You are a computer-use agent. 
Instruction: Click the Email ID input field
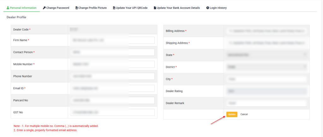pyautogui.click(x=113, y=88)
